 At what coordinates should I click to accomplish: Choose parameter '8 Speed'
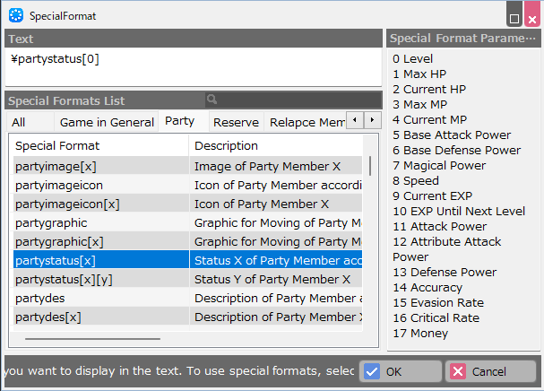pyautogui.click(x=416, y=181)
